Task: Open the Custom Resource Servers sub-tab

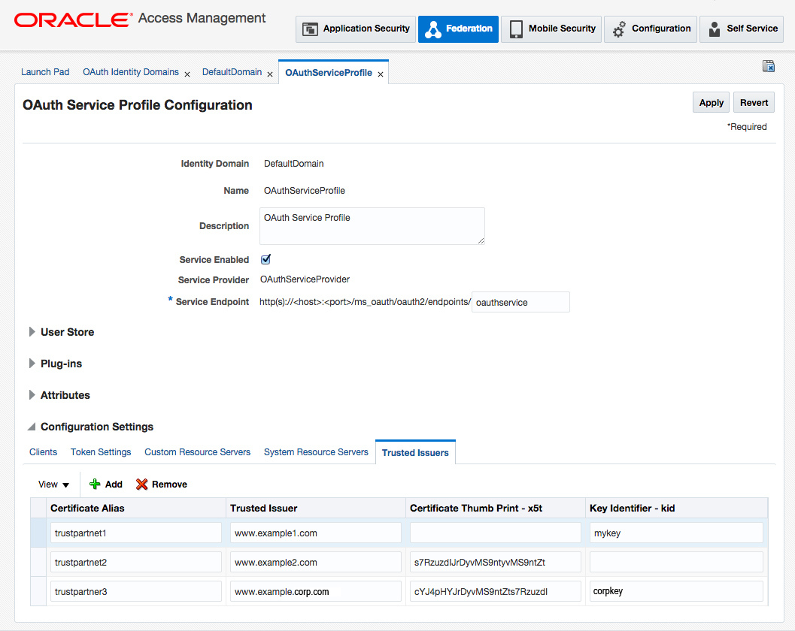Action: (x=197, y=451)
